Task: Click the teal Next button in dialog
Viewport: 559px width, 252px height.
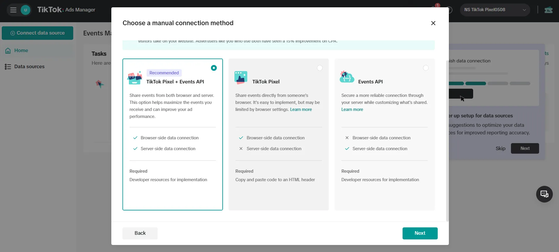Action: pos(420,233)
